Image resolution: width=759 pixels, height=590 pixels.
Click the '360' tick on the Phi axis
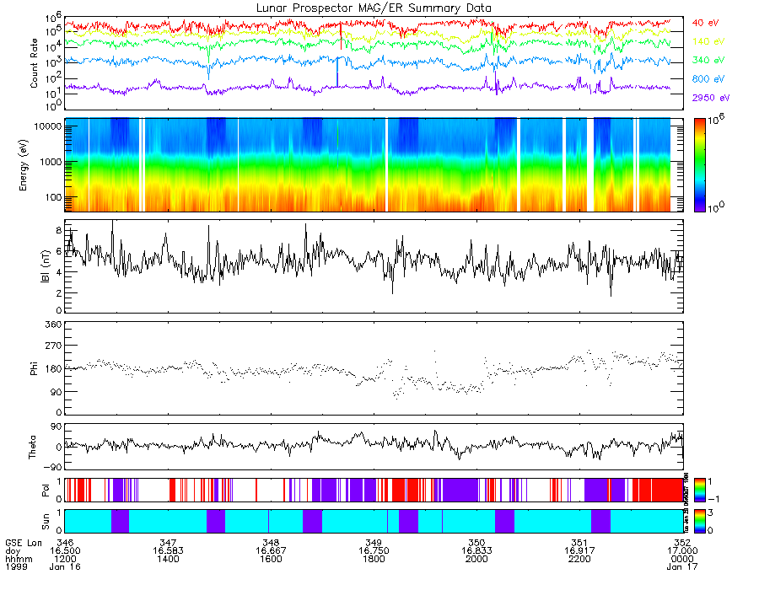point(53,324)
